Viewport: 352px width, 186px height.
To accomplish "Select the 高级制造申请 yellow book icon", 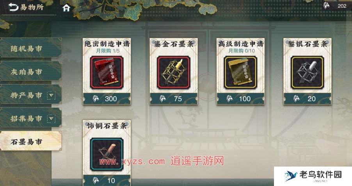I will 240,72.
